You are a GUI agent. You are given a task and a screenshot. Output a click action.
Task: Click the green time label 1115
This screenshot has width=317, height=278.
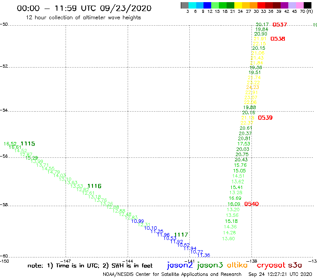tap(28, 144)
